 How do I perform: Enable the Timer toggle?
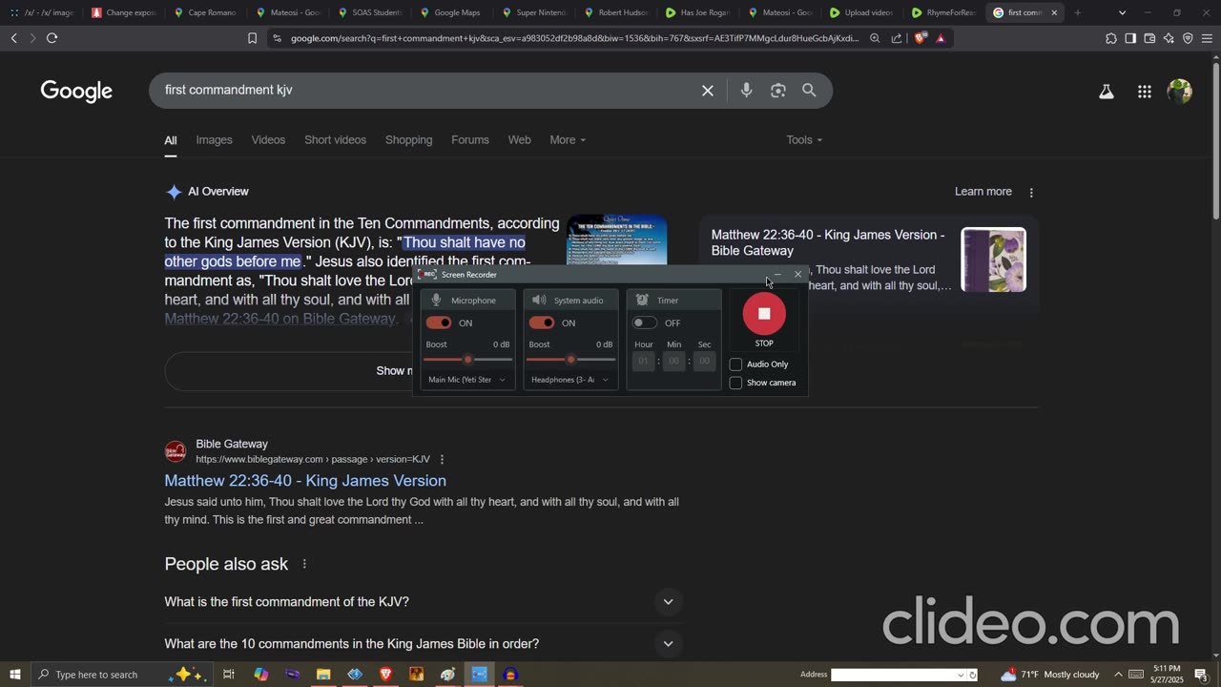click(645, 323)
